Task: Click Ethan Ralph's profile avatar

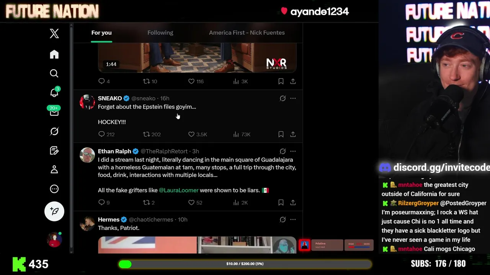Action: coord(87,155)
